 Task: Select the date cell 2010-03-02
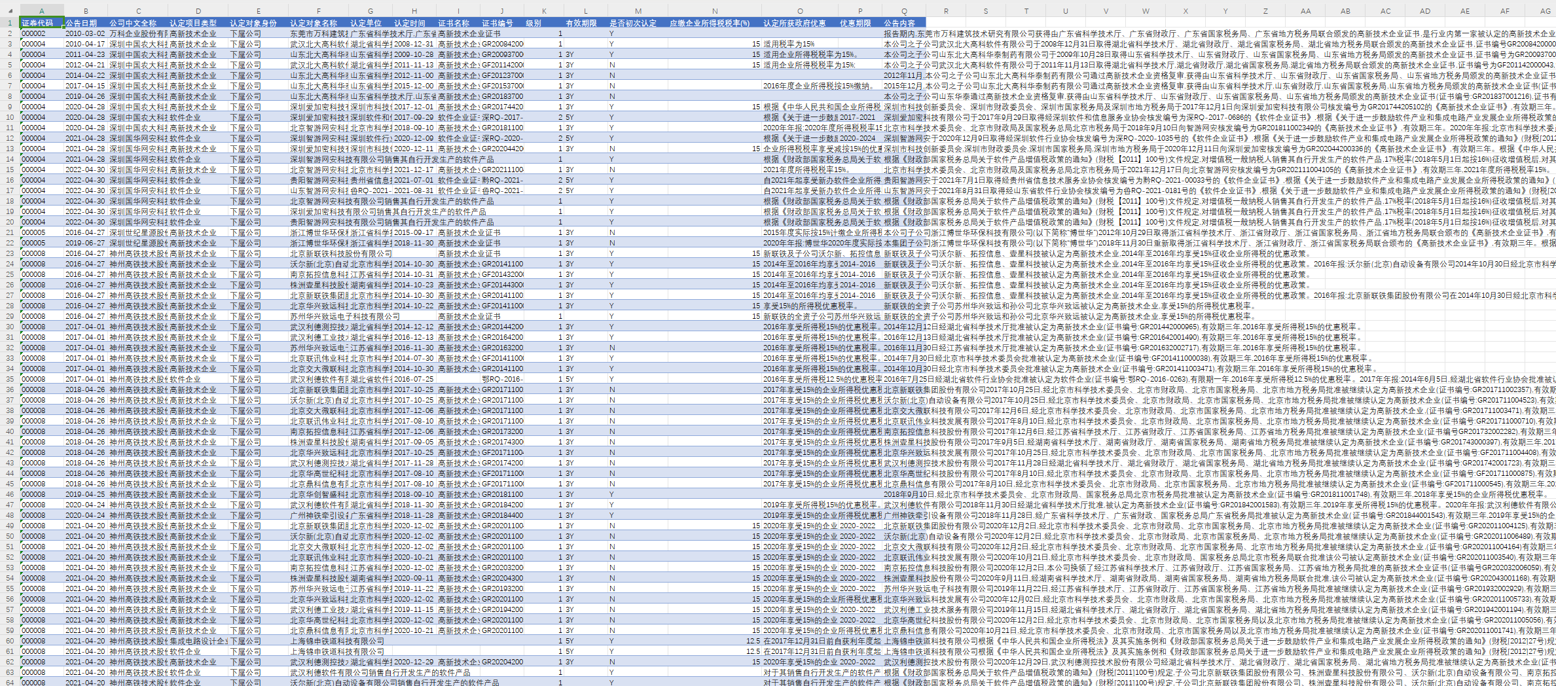pos(86,33)
